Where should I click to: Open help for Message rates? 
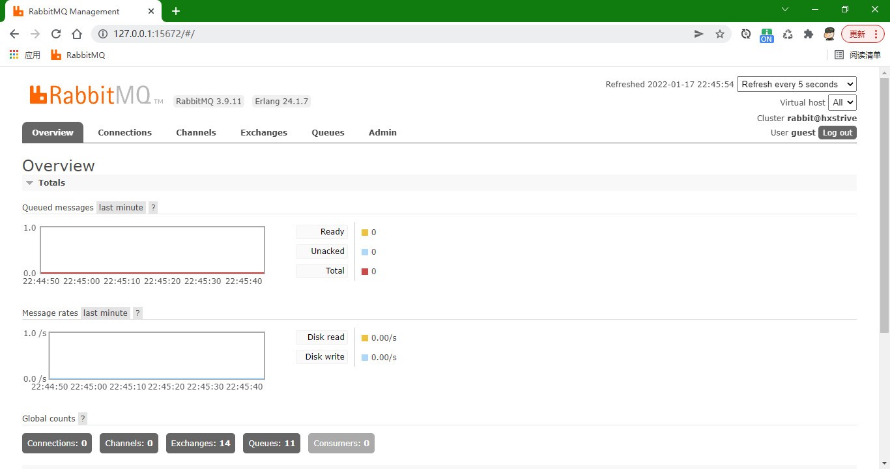click(x=137, y=313)
